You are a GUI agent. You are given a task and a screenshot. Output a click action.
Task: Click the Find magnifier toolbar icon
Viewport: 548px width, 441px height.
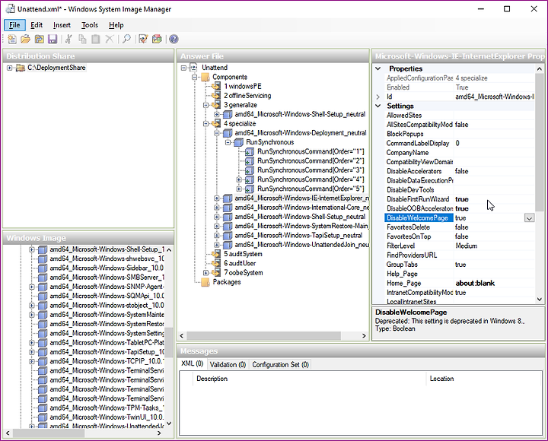[126, 39]
